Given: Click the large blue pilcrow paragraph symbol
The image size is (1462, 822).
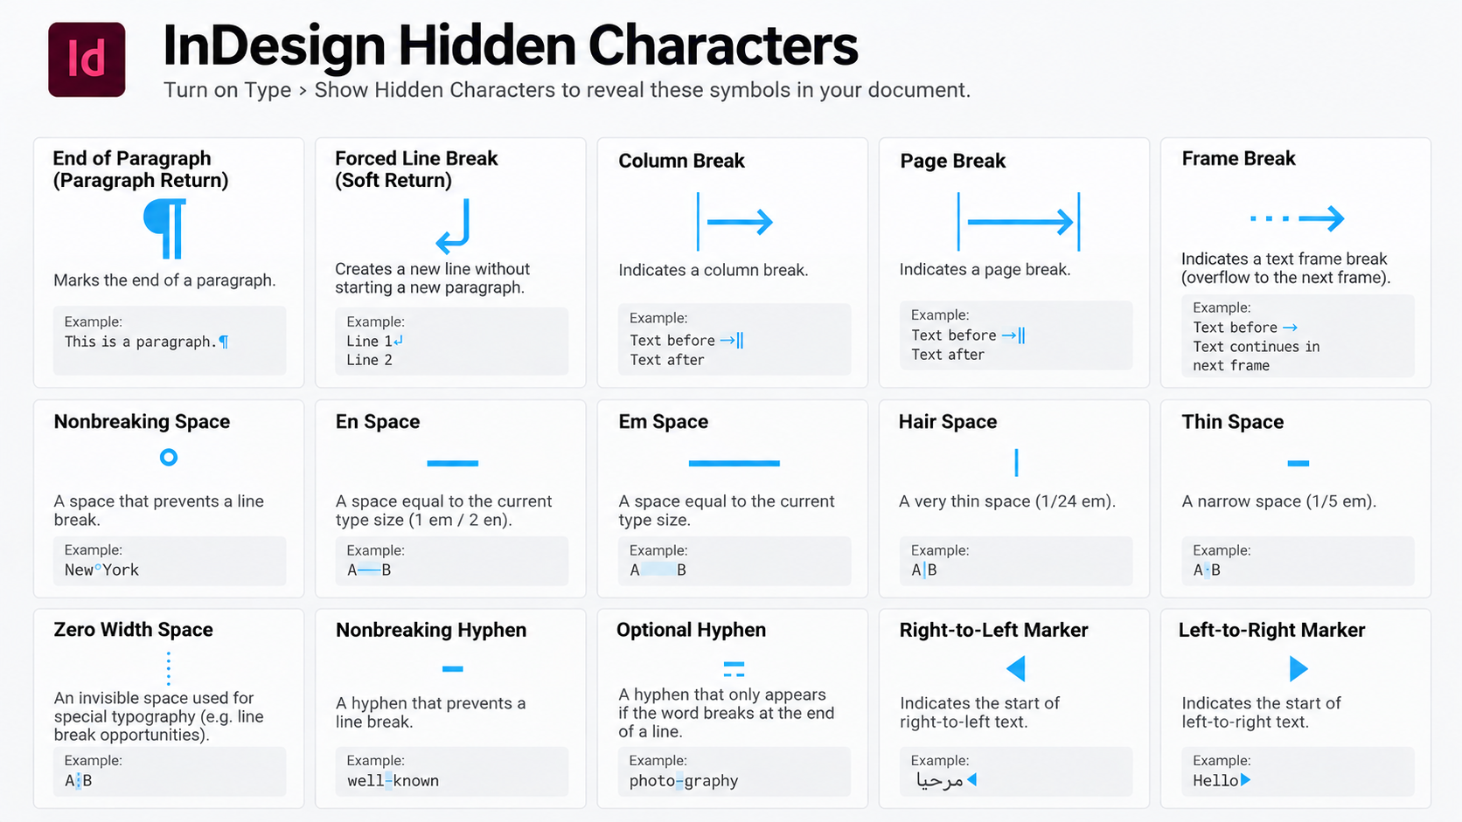Looking at the screenshot, I should coord(165,229).
